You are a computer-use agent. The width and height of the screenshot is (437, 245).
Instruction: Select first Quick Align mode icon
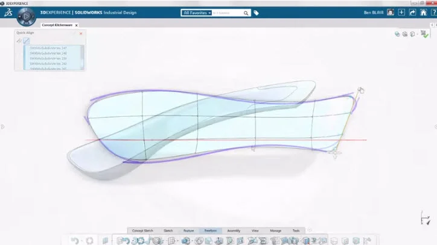pyautogui.click(x=19, y=41)
